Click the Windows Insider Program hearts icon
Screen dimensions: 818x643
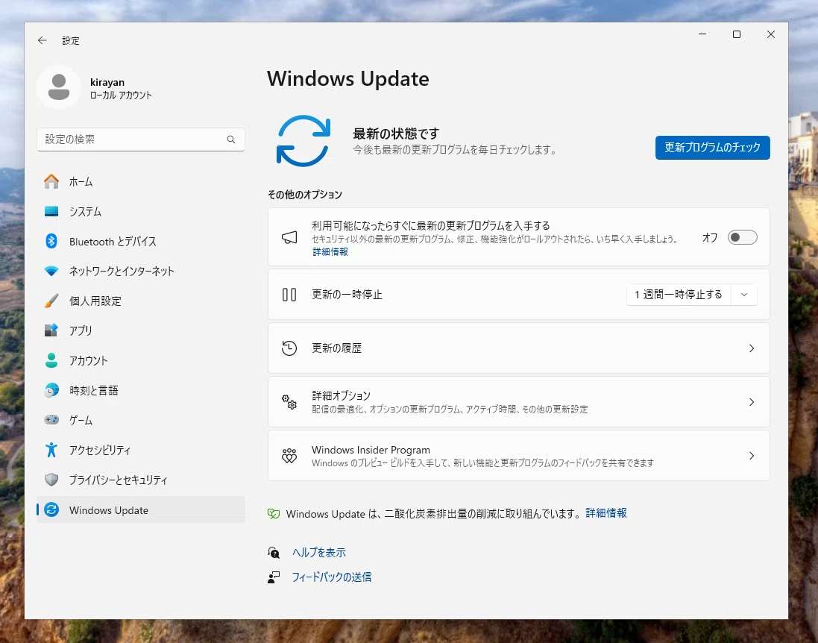[289, 456]
